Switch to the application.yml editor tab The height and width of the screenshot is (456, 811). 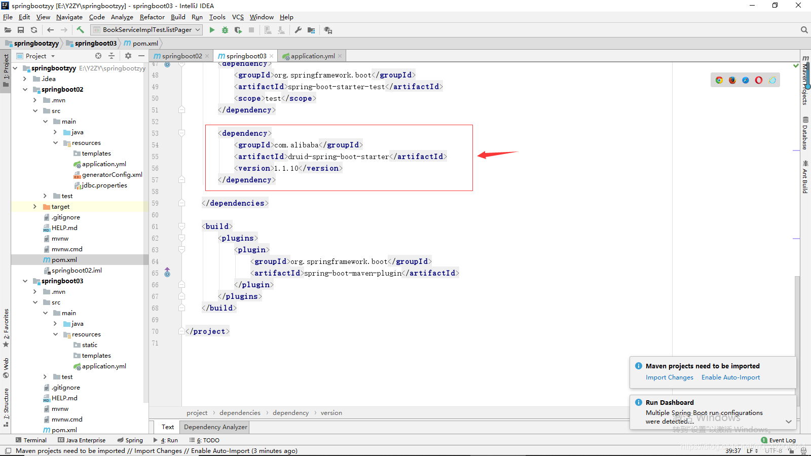tap(313, 56)
